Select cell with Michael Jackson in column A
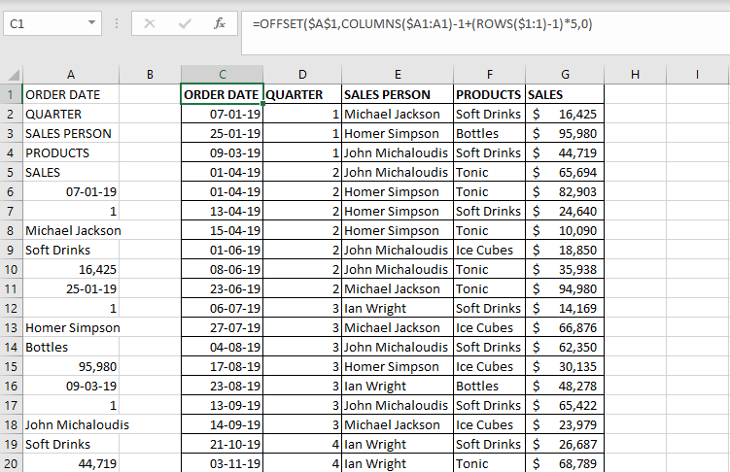Viewport: 730px width, 472px height. click(x=71, y=230)
